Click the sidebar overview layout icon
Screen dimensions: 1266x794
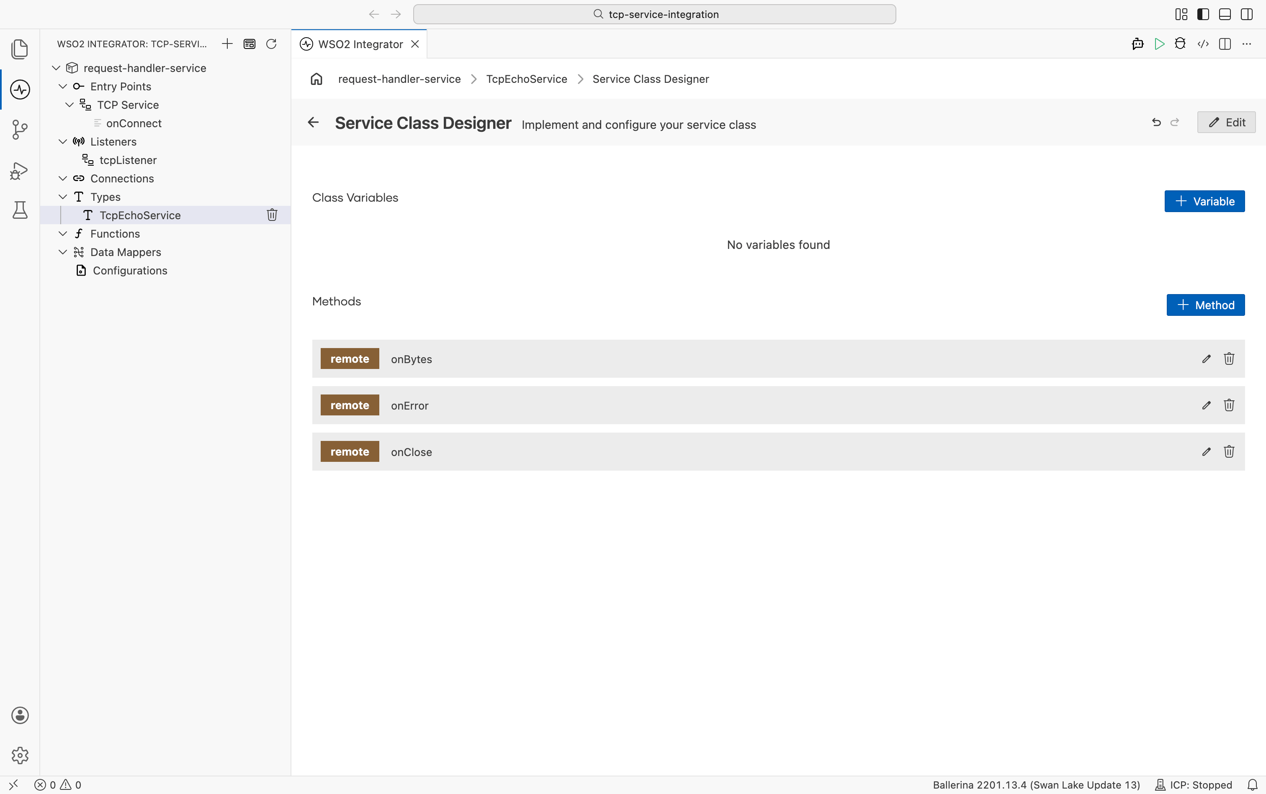tap(249, 44)
